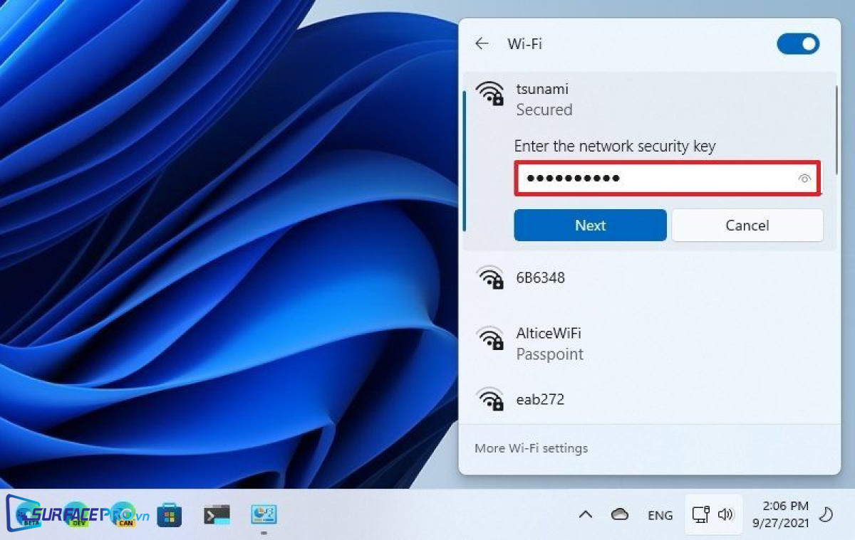The width and height of the screenshot is (855, 540).
Task: Click the network tray icon
Action: tap(701, 514)
